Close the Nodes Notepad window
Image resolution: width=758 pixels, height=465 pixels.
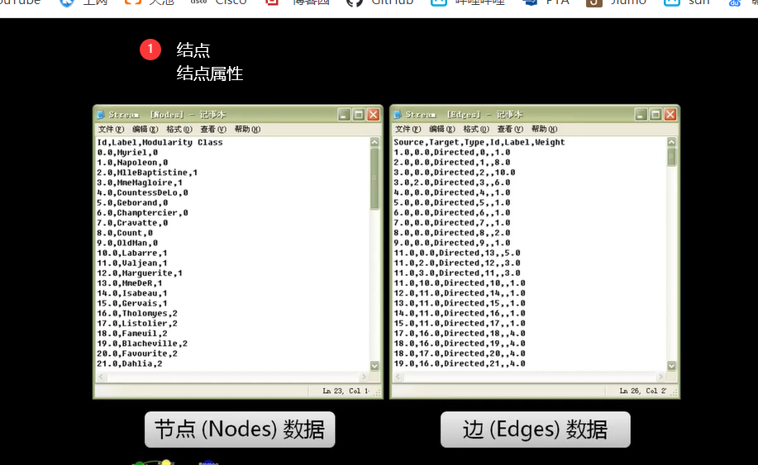pyautogui.click(x=373, y=115)
